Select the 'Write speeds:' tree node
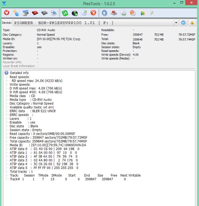Viewport: 199px width, 206px height. point(20,84)
